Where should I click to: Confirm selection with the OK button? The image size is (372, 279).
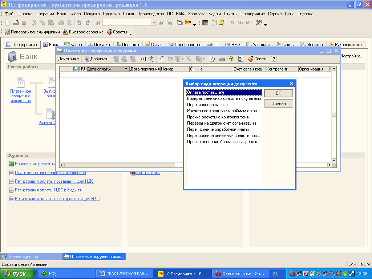pyautogui.click(x=279, y=93)
